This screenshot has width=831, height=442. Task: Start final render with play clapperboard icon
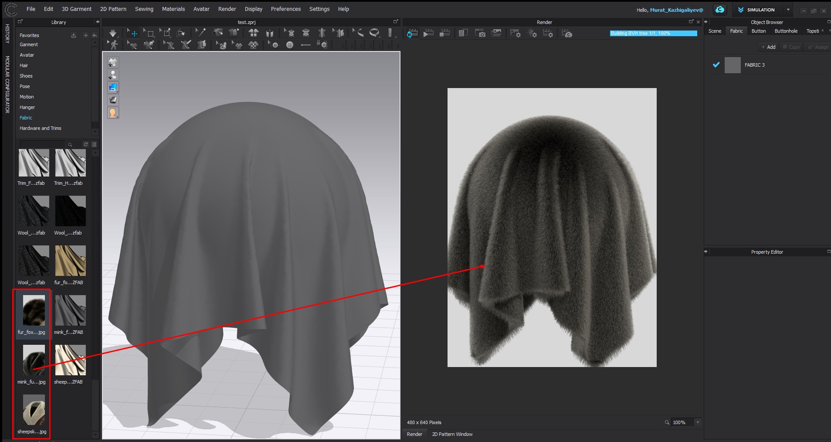pos(428,34)
